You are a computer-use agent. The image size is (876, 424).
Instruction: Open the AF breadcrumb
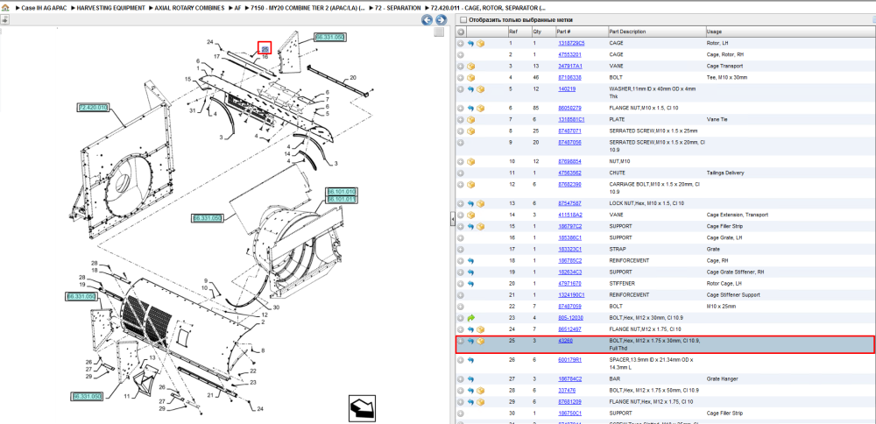[x=238, y=9]
